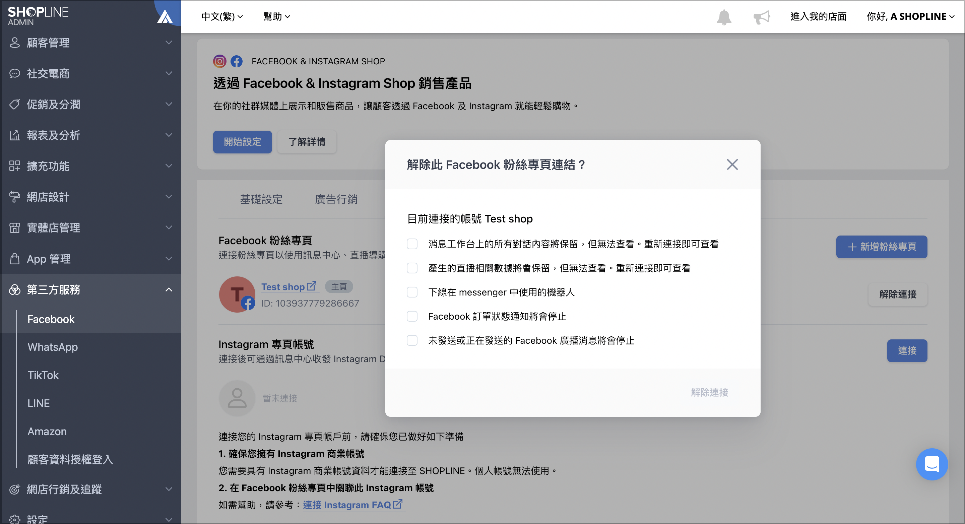
Task: Click the 社交電商 chat bubble icon
Action: click(x=15, y=73)
